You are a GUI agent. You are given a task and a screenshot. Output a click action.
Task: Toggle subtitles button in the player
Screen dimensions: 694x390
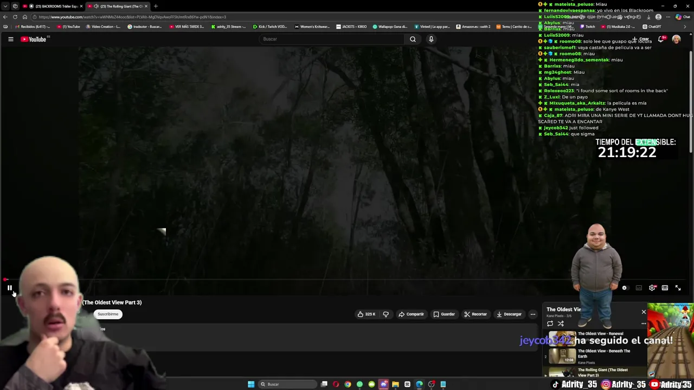tap(639, 288)
